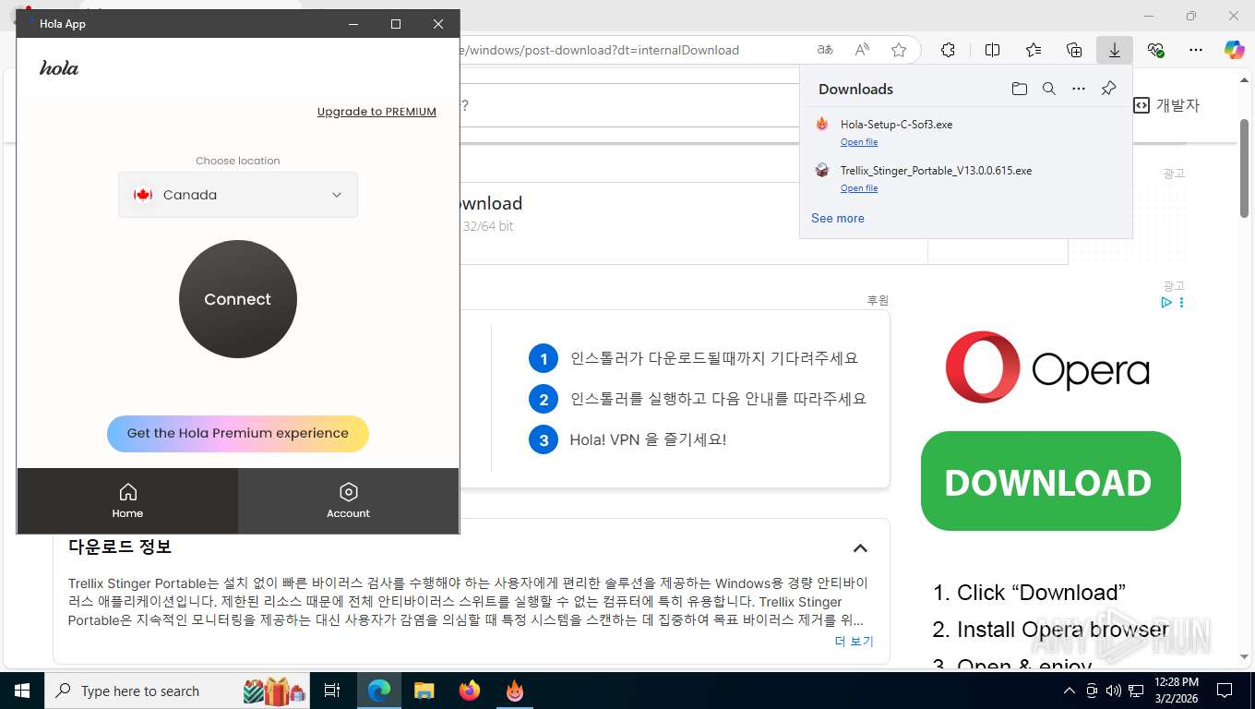
Task: Click Get the Hola Premium experience button
Action: pyautogui.click(x=237, y=433)
